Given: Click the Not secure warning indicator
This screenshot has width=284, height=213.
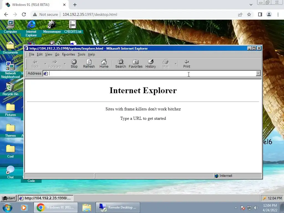Looking at the screenshot, I should 45,14.
